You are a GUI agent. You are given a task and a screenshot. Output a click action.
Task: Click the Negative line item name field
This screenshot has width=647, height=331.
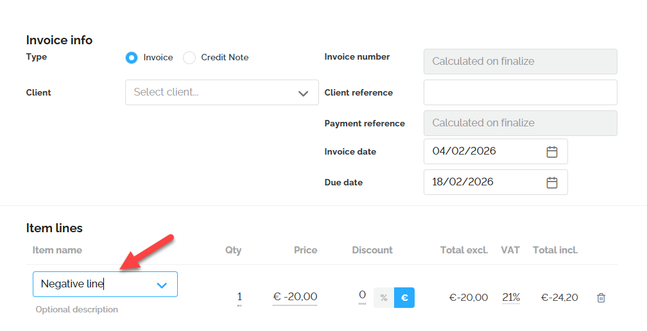pyautogui.click(x=90, y=284)
